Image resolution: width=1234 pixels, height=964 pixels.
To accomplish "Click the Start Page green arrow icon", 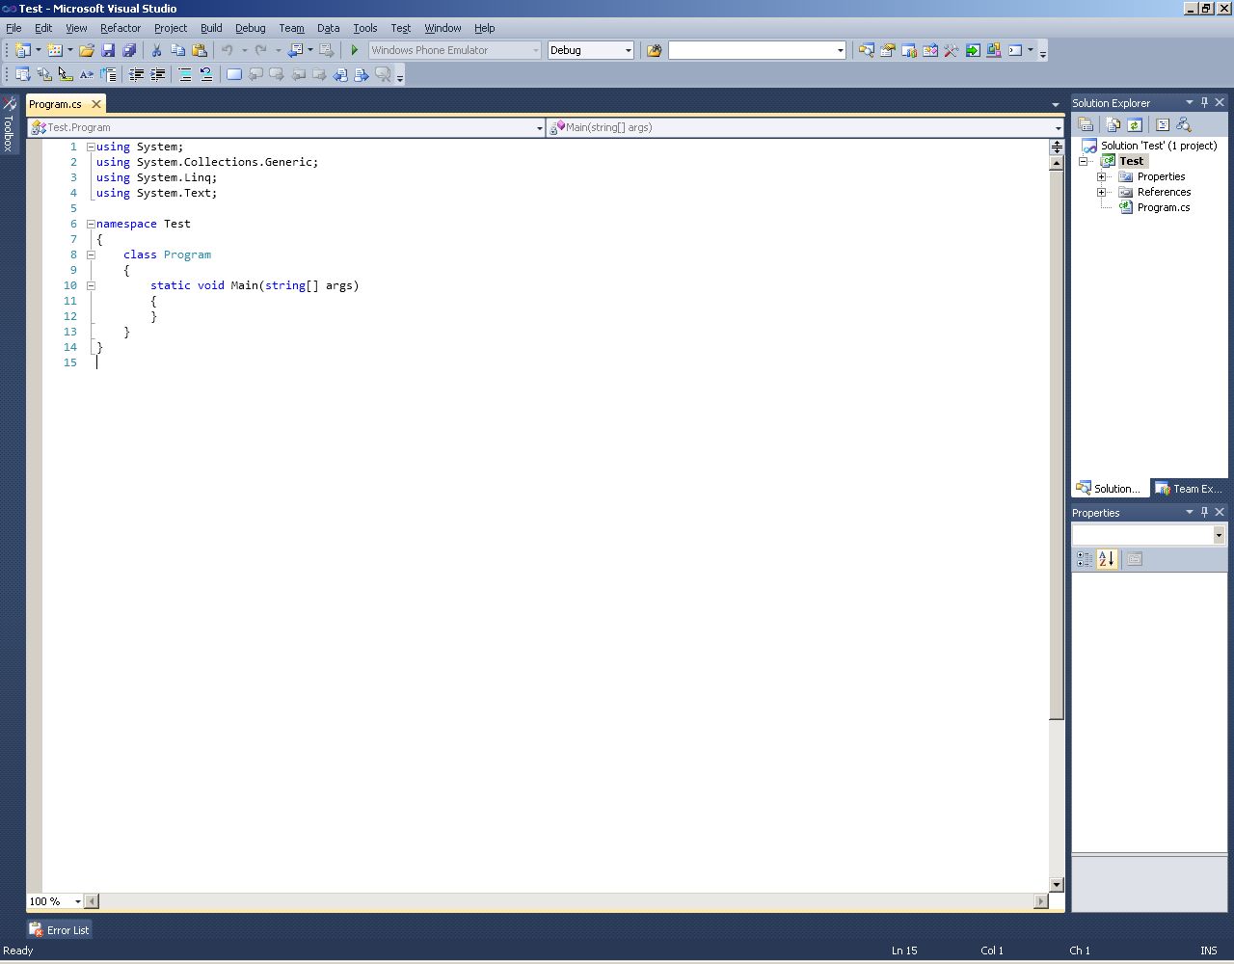I will pos(973,50).
